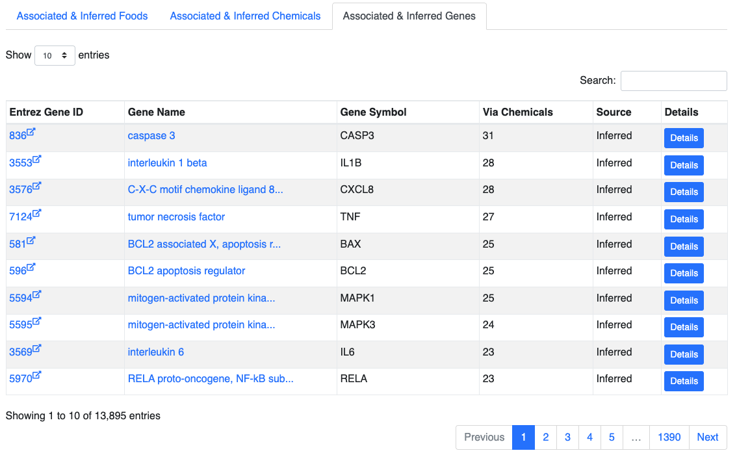Open Details for the TNF gene

684,219
